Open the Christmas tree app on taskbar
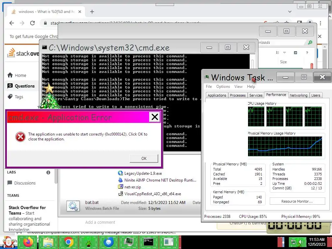 [88, 242]
